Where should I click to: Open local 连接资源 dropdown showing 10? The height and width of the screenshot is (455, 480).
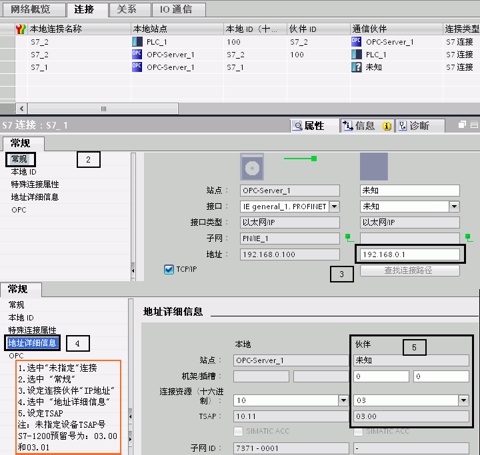pos(343,400)
